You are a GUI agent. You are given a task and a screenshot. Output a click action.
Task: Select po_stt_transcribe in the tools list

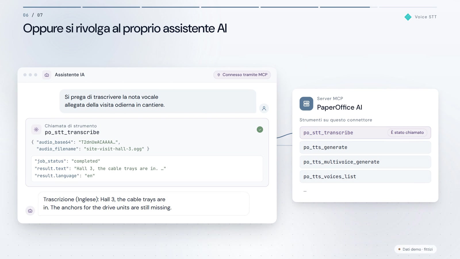[365, 133]
